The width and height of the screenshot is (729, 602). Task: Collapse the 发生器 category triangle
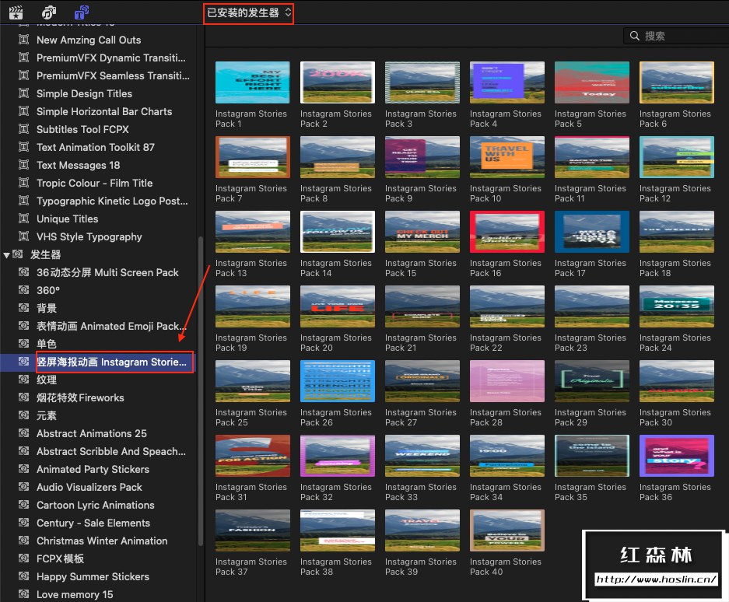tap(6, 255)
